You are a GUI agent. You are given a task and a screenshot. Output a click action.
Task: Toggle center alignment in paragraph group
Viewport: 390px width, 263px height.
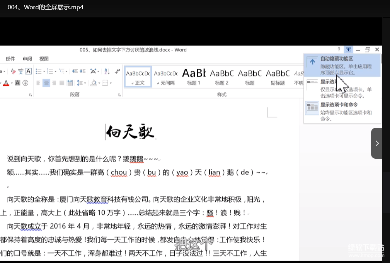pos(46,83)
